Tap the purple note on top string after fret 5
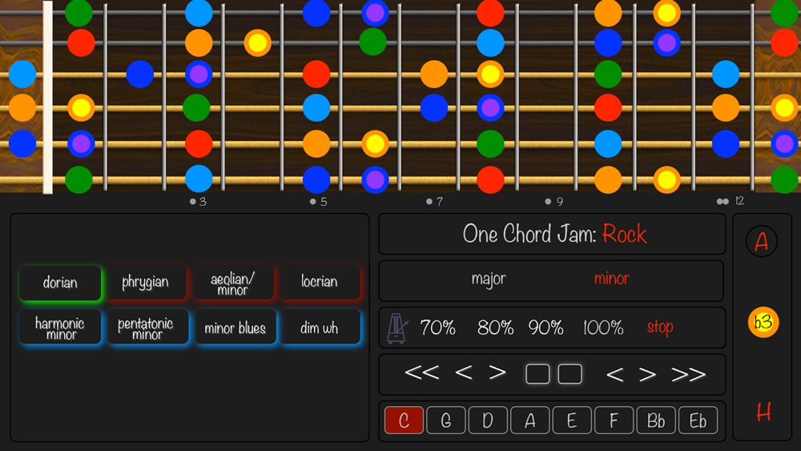The image size is (801, 451). (x=376, y=13)
